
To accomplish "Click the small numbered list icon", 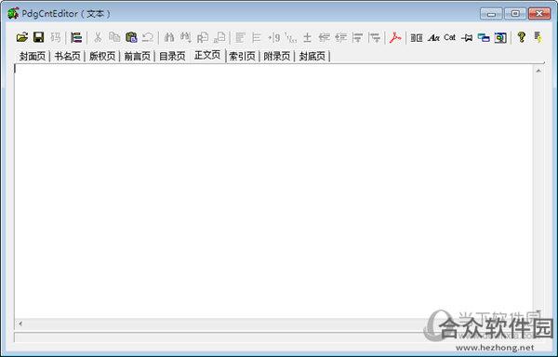I will pyautogui.click(x=291, y=38).
